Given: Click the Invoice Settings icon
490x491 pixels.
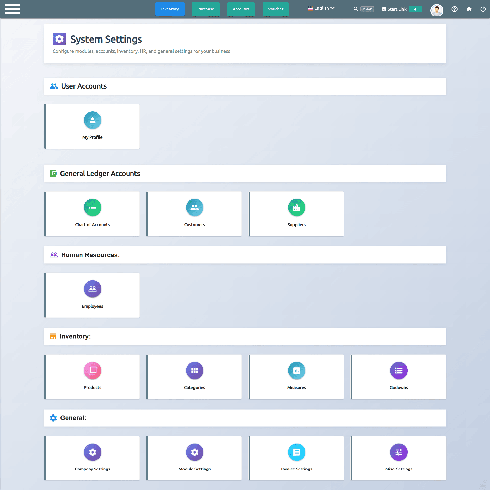Looking at the screenshot, I should (x=297, y=452).
